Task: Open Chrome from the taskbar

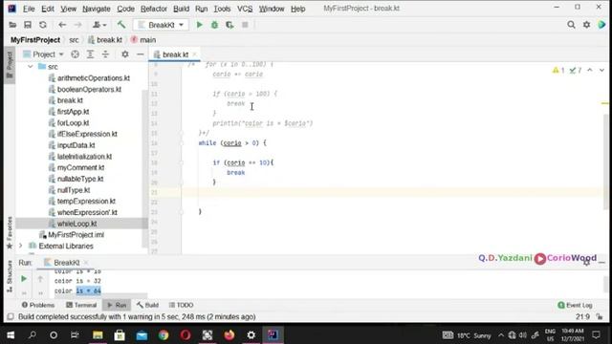Action: coord(164,335)
